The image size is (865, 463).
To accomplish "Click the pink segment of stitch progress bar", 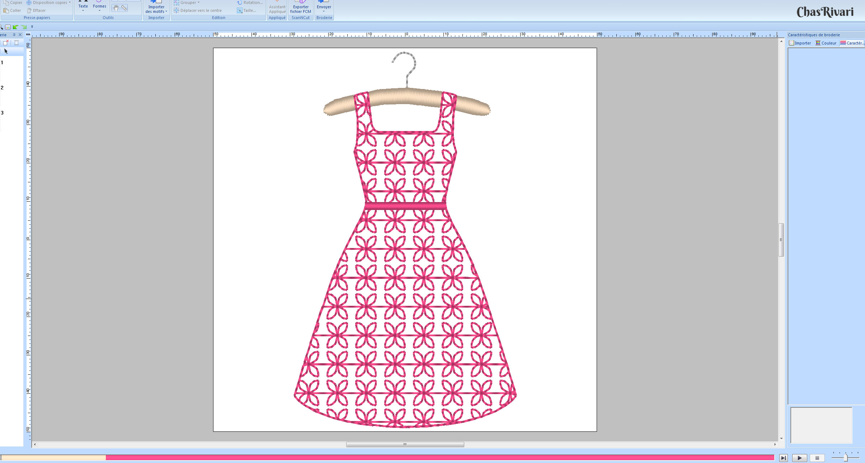I will (x=440, y=458).
